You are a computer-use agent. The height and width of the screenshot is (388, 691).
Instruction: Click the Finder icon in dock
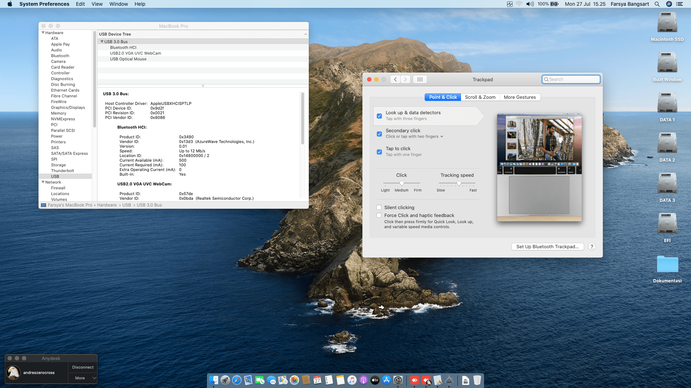point(214,380)
